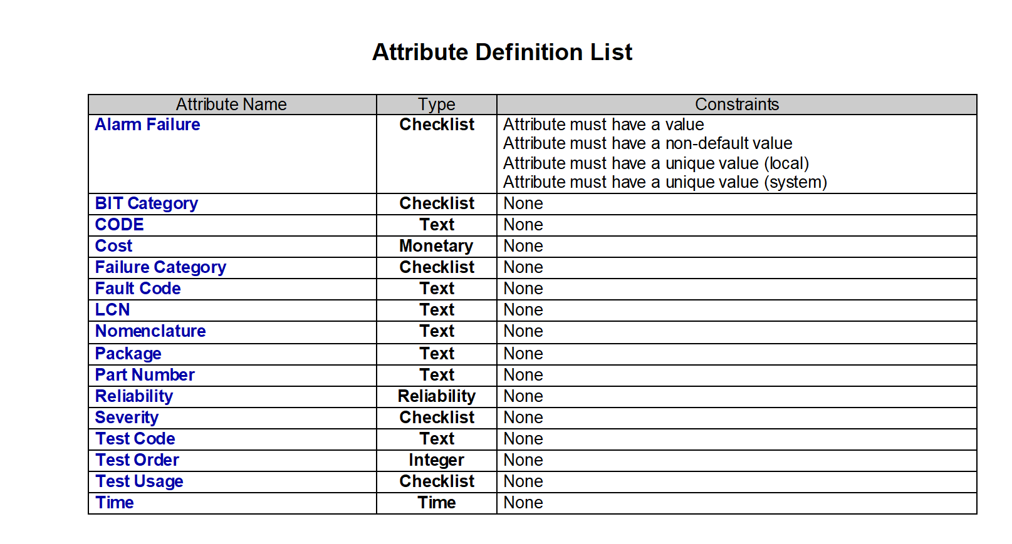
Task: Click the Constraints column header
Action: point(737,105)
